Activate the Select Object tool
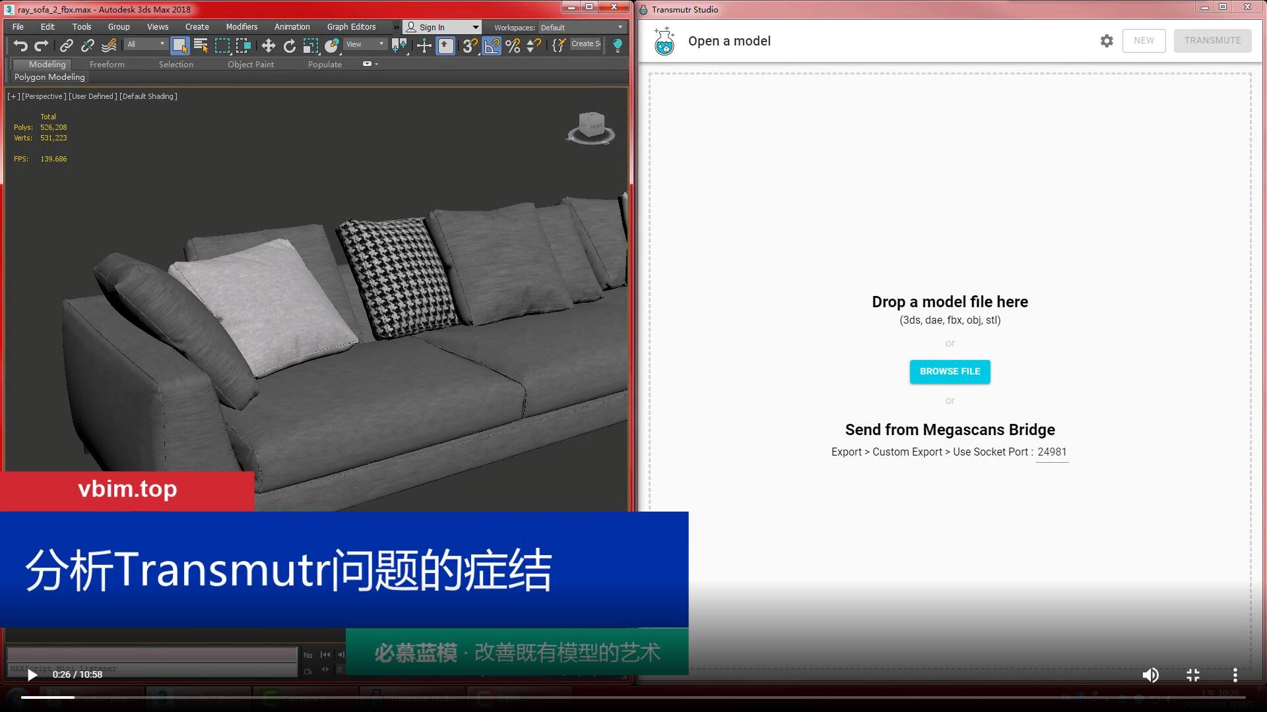Viewport: 1267px width, 712px height. click(179, 45)
